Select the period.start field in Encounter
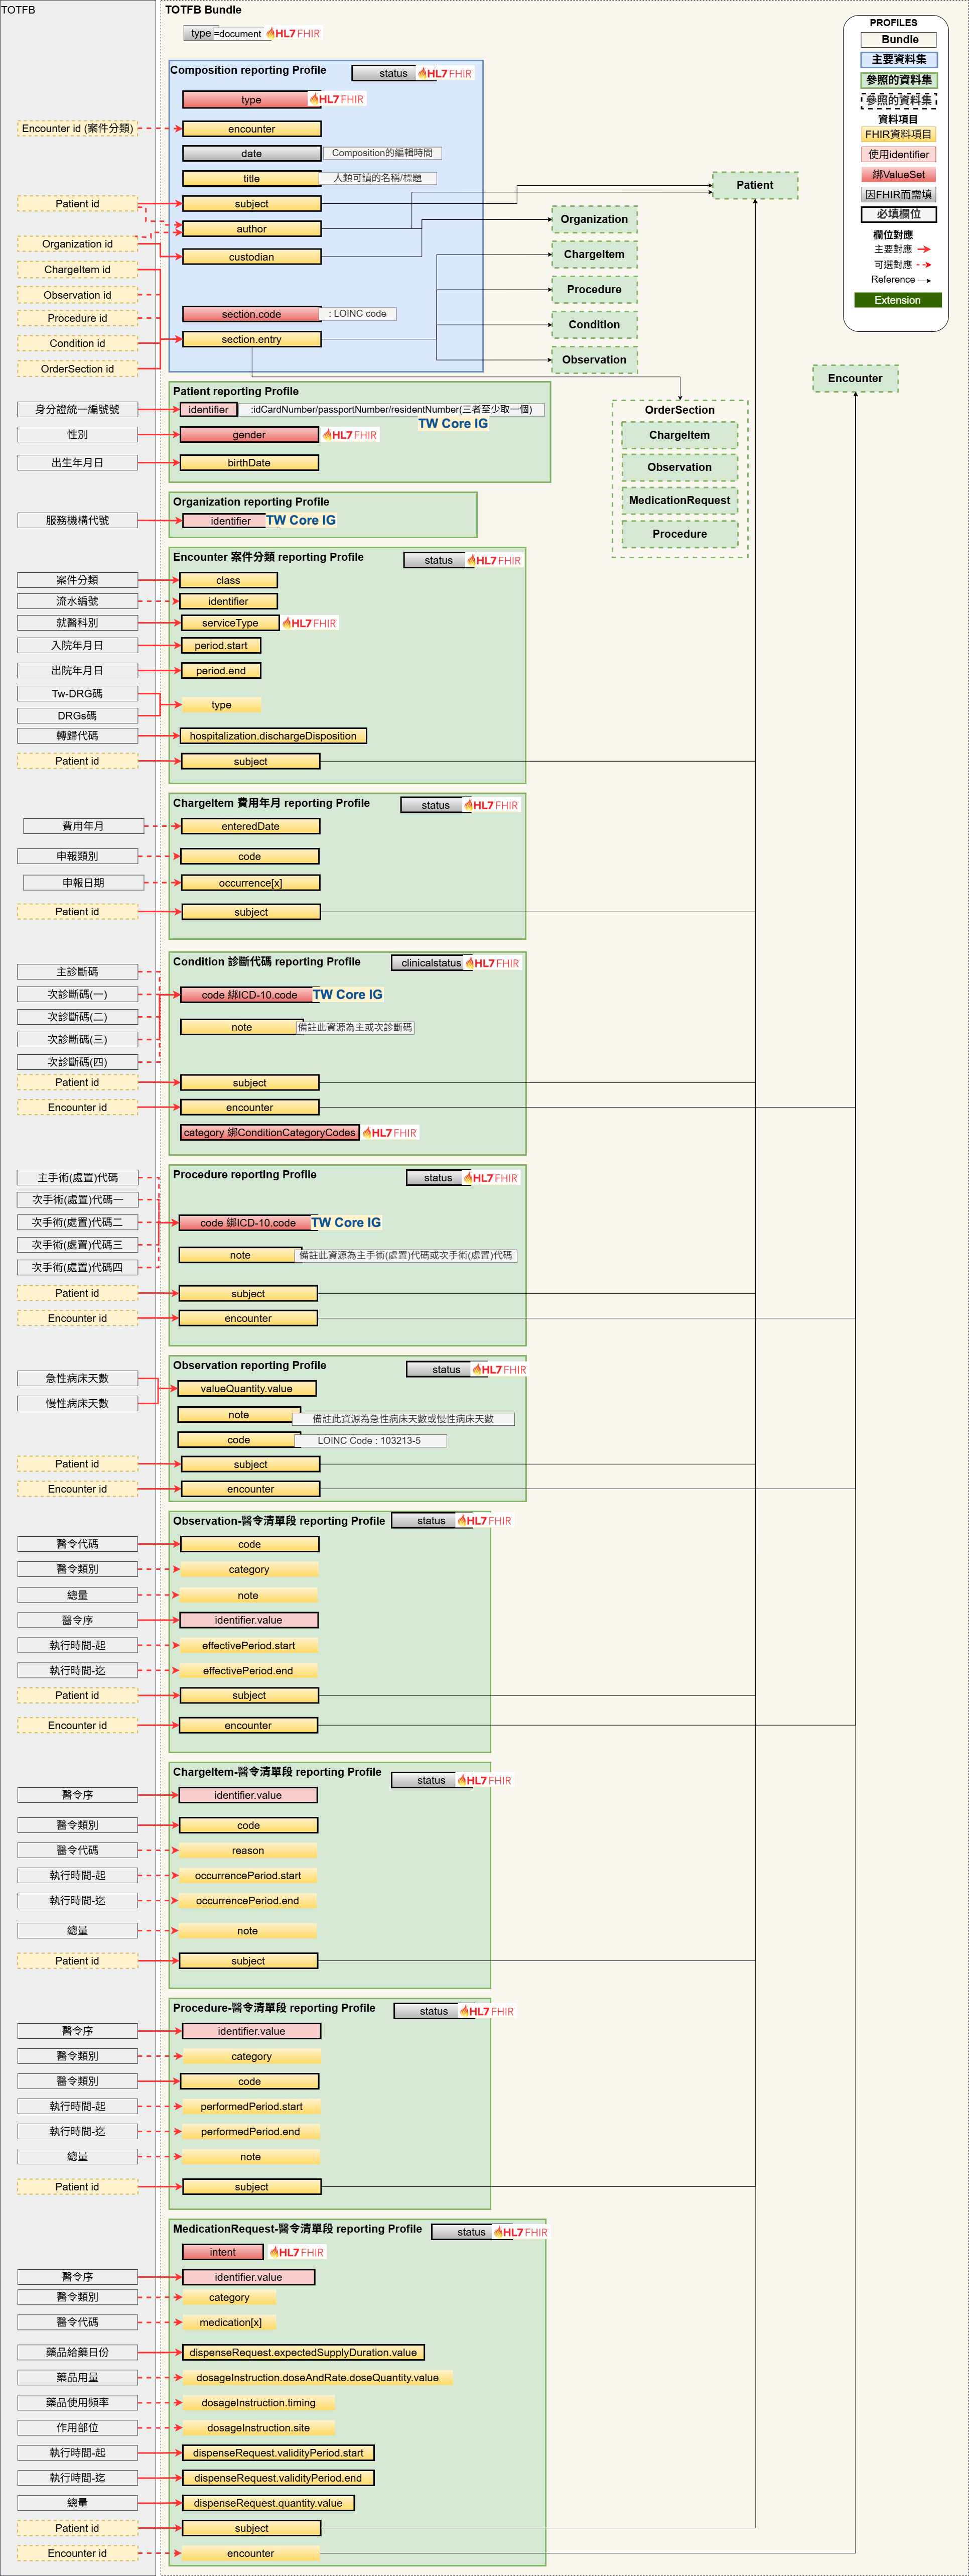This screenshot has width=969, height=2576. click(221, 646)
